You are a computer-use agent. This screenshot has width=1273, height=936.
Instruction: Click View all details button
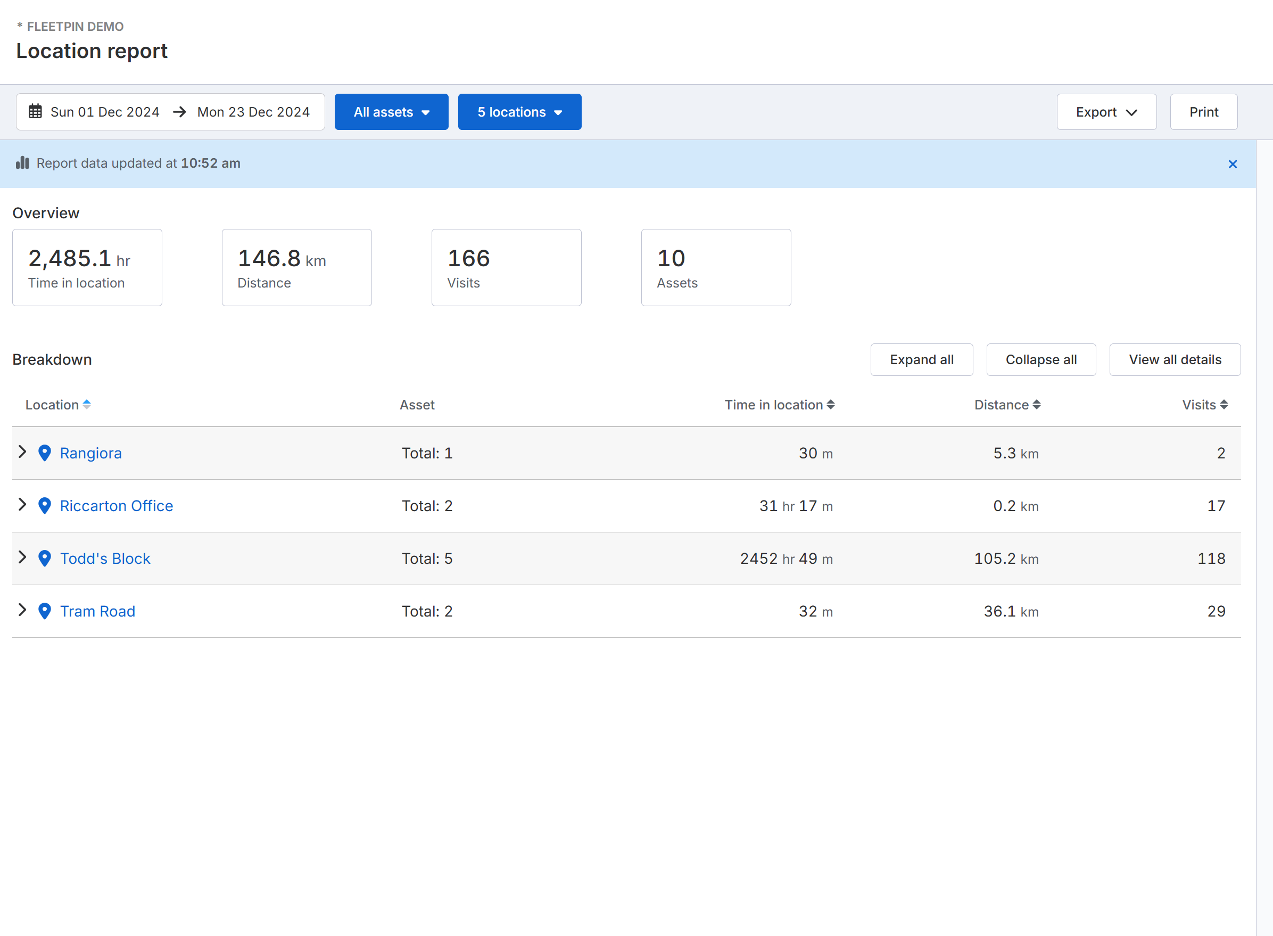tap(1175, 360)
